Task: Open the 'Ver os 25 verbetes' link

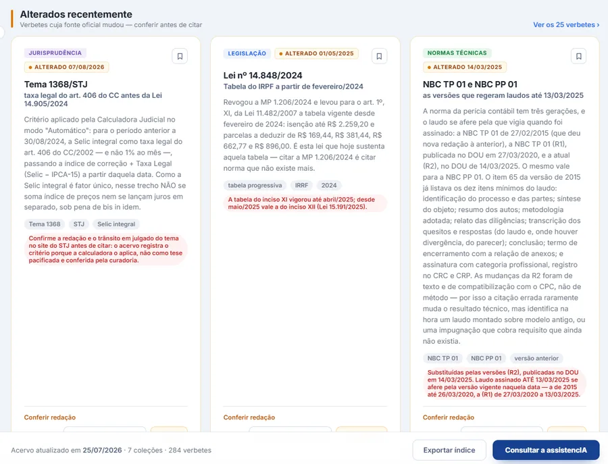Action: [566, 25]
